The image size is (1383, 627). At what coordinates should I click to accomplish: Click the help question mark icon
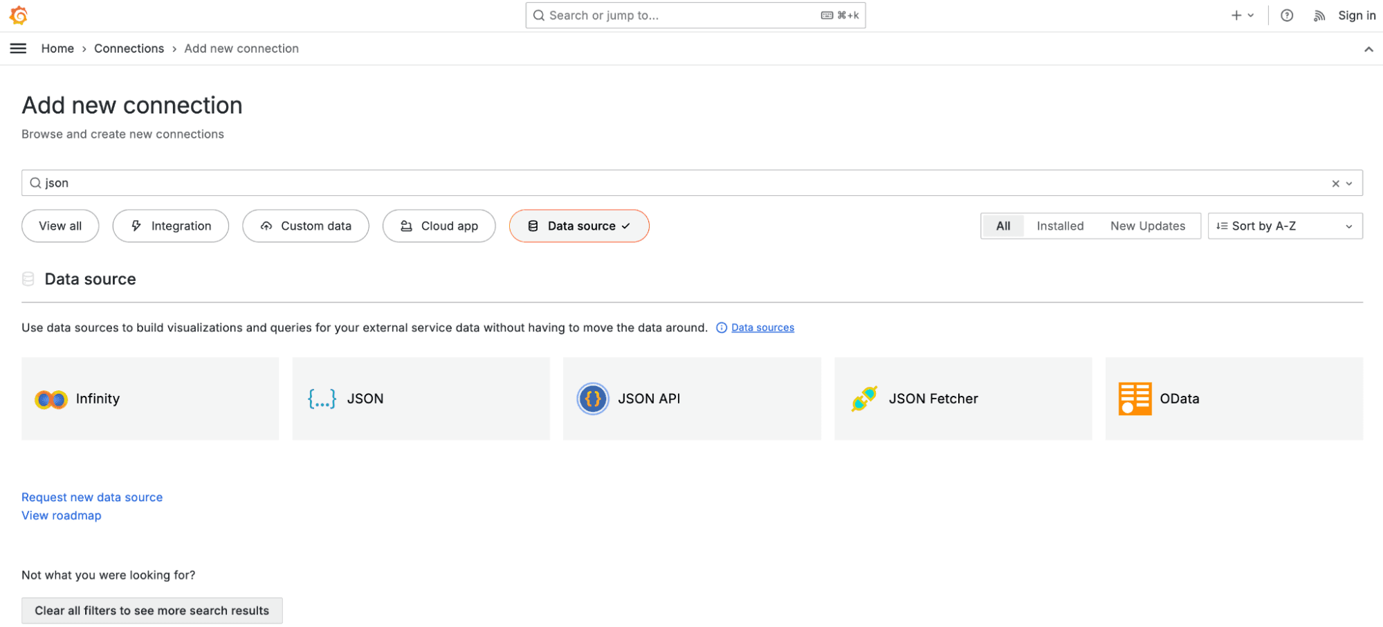point(1287,15)
